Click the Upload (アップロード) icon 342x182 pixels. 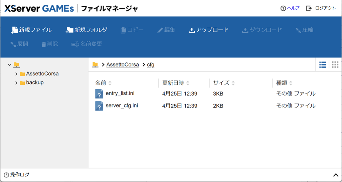(192, 30)
